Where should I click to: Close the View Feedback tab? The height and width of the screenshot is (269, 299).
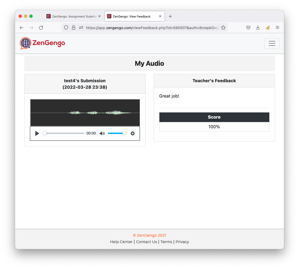click(160, 16)
